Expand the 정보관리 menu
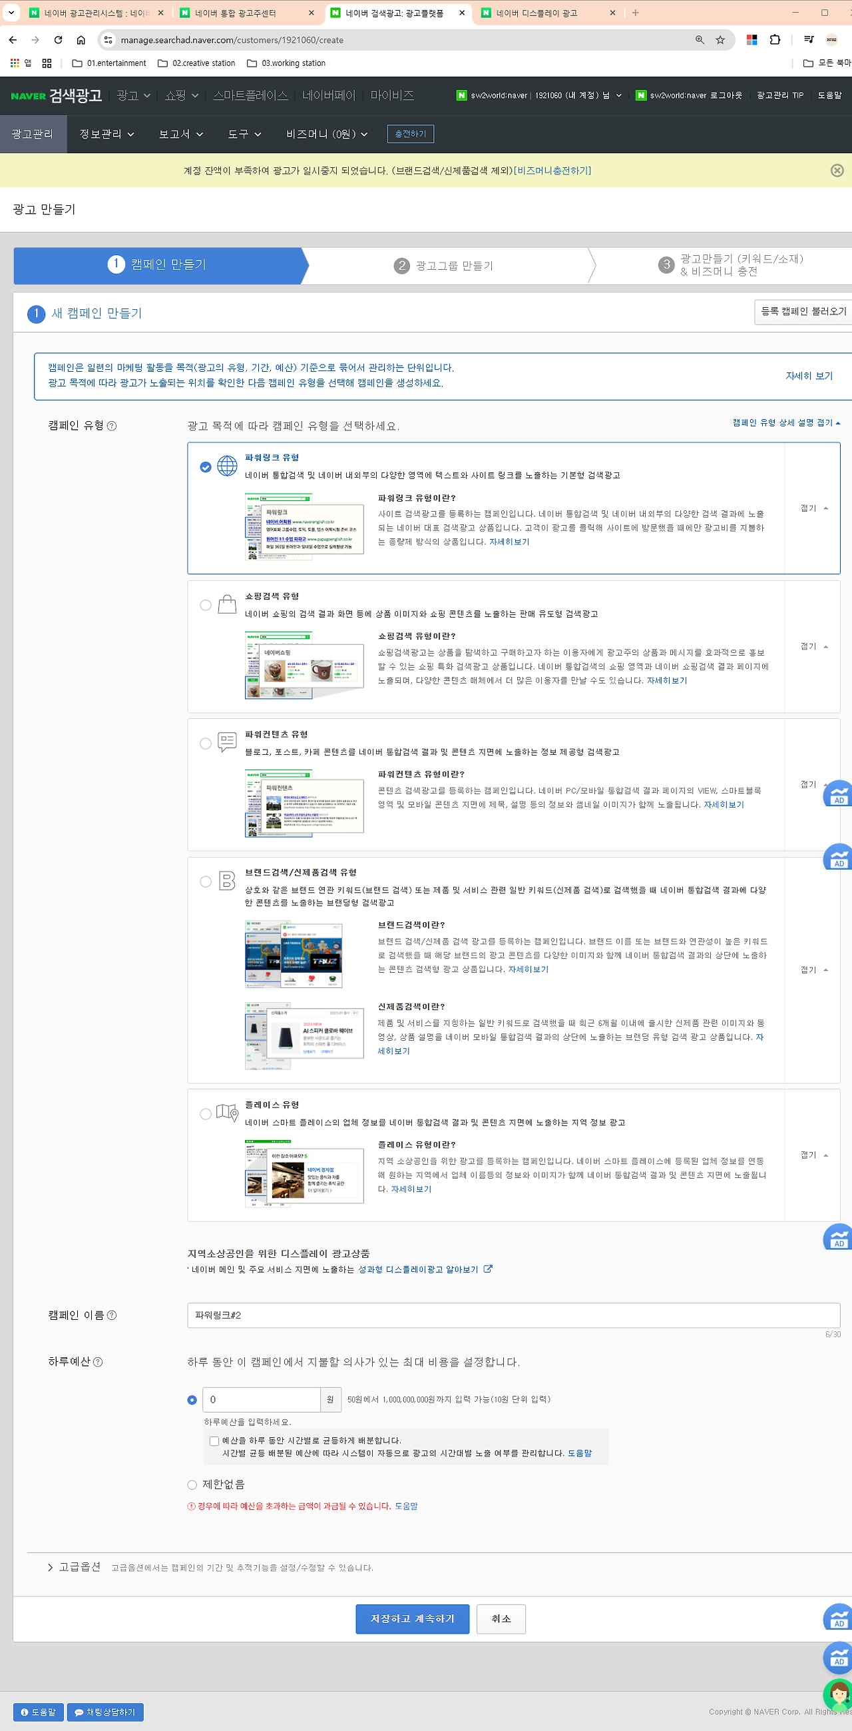This screenshot has height=1731, width=852. [106, 135]
